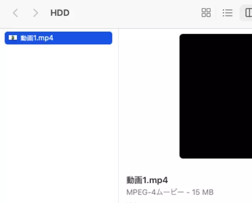The image size is (252, 203).
Task: Click the HDD window title
Action: pos(60,13)
